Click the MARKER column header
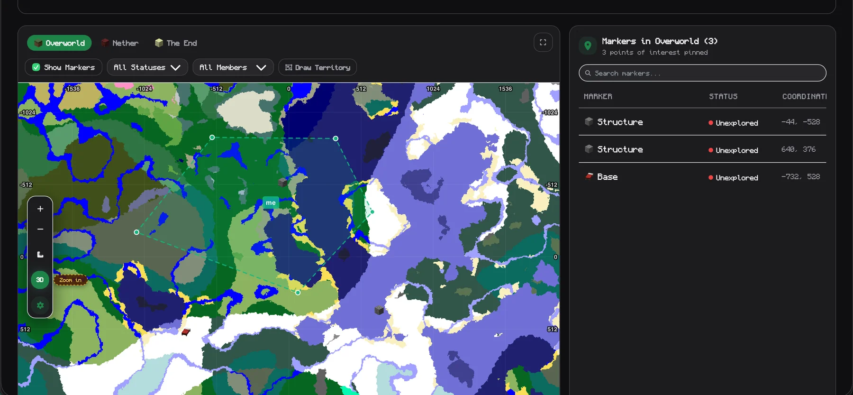 [598, 96]
